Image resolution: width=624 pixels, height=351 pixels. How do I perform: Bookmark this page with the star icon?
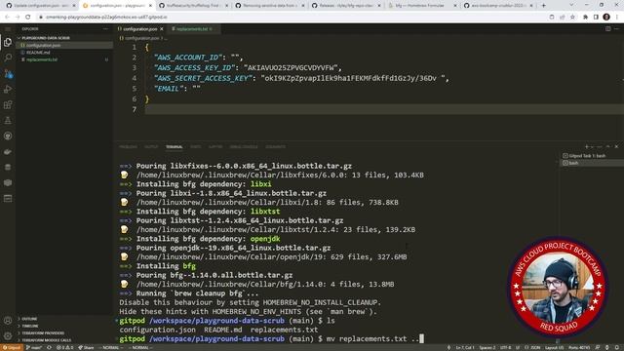[x=572, y=18]
